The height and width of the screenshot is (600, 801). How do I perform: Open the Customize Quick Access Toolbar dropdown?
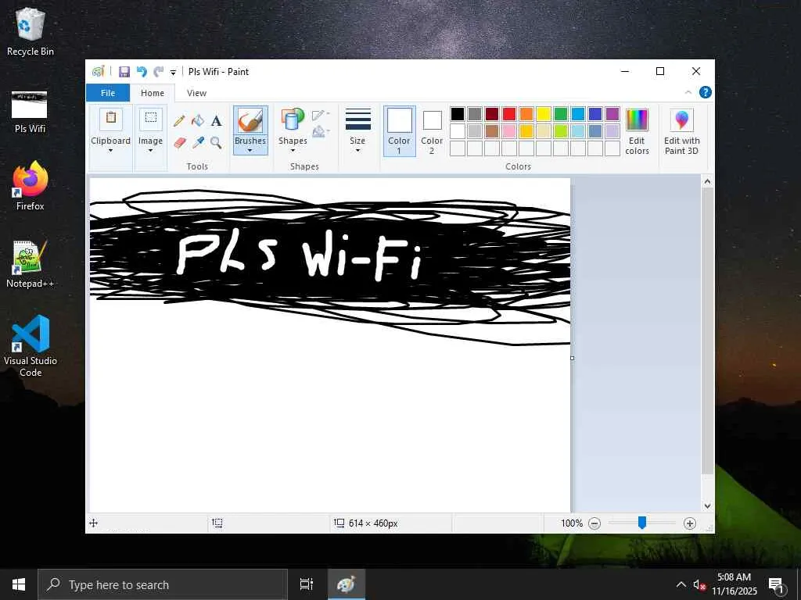[173, 73]
